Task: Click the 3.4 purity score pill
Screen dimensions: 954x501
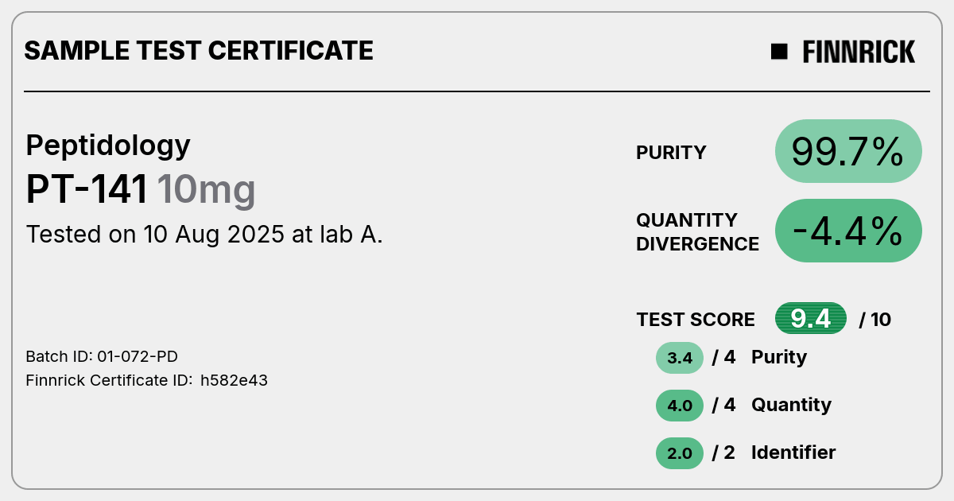Action: pyautogui.click(x=680, y=358)
